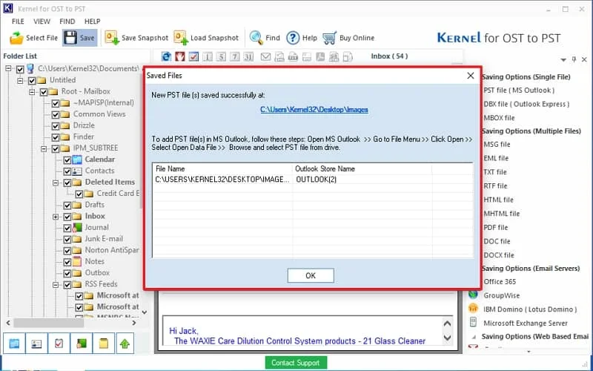Open the saving panel dropdown arrow
Image resolution: width=593 pixels, height=371 pixels.
(x=563, y=60)
